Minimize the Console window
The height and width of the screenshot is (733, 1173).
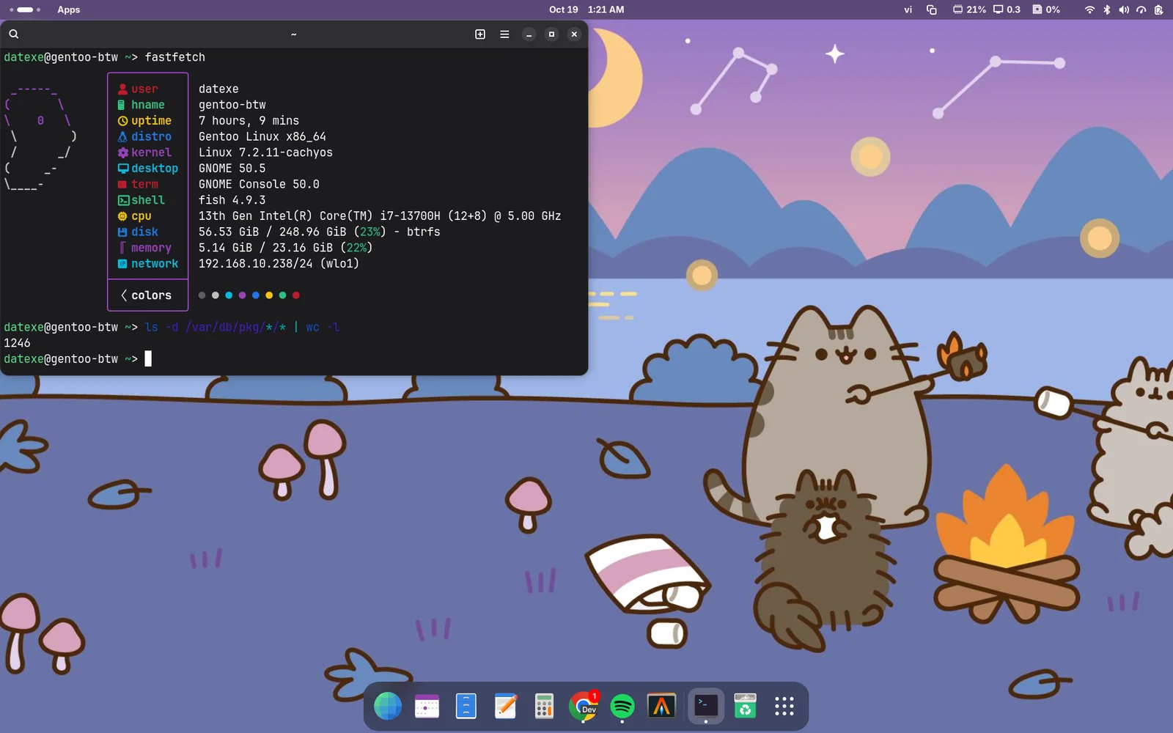tap(529, 34)
